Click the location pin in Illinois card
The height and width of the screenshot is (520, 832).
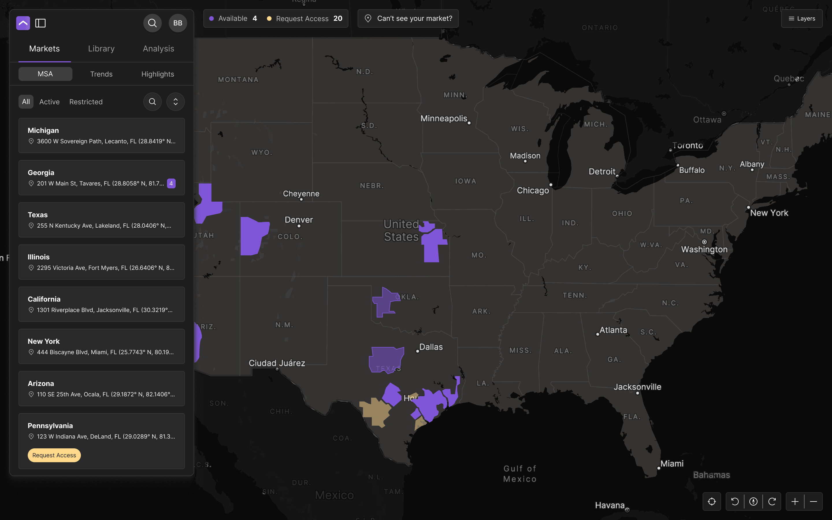(31, 268)
